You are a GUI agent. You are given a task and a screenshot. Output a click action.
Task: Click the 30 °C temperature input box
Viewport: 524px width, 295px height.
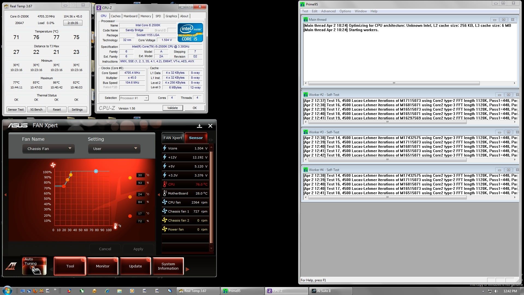(140, 175)
